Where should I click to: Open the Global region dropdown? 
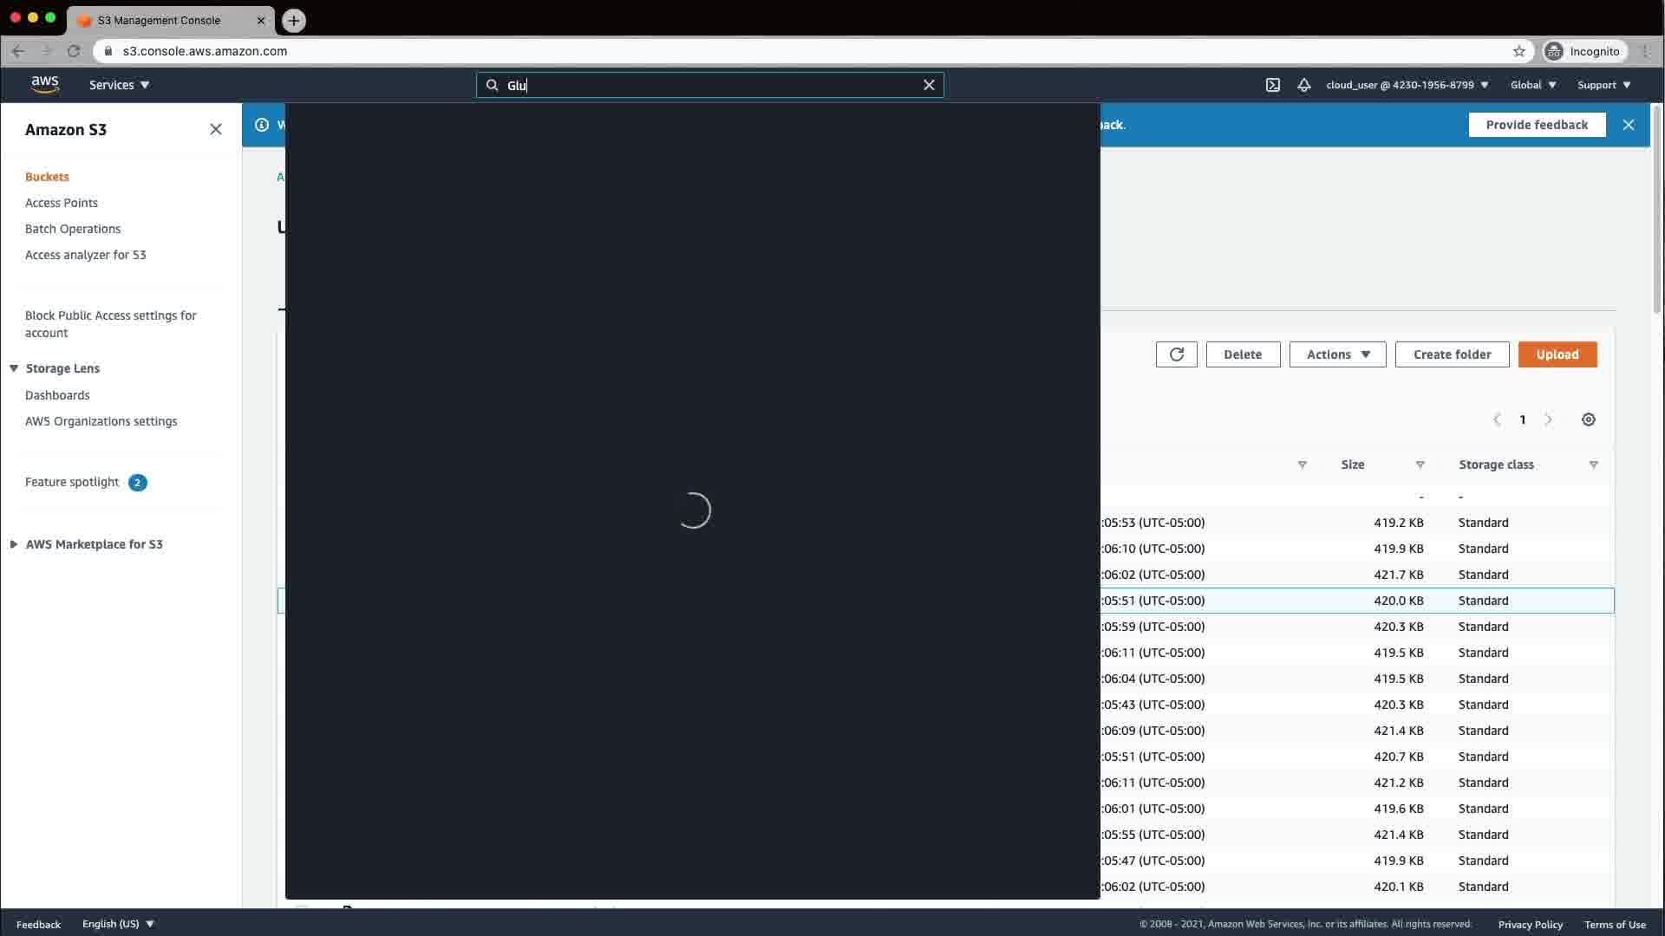[x=1532, y=85]
